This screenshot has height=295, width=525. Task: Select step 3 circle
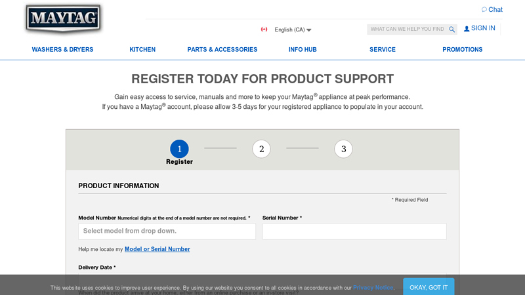point(343,149)
